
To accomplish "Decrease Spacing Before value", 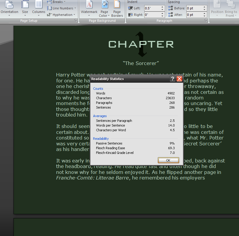I will [204, 10].
